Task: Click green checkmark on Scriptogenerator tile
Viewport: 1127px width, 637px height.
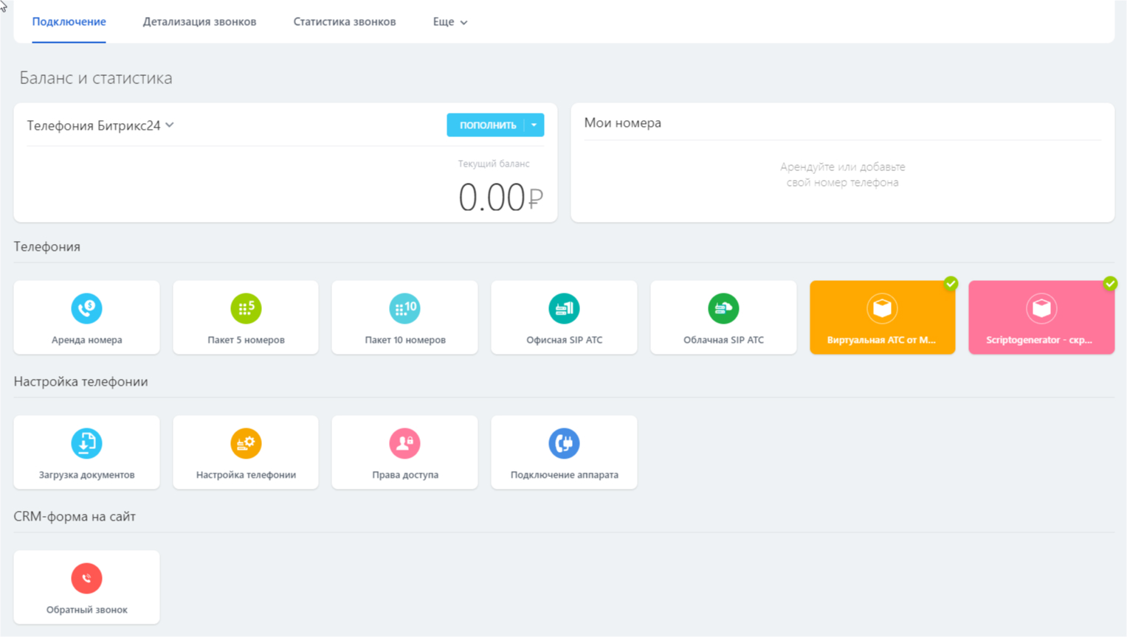Action: [x=1110, y=283]
